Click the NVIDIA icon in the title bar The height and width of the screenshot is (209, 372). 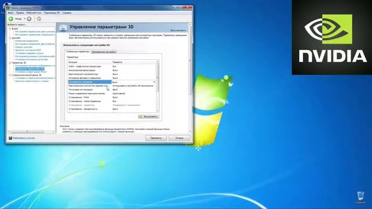(x=8, y=8)
